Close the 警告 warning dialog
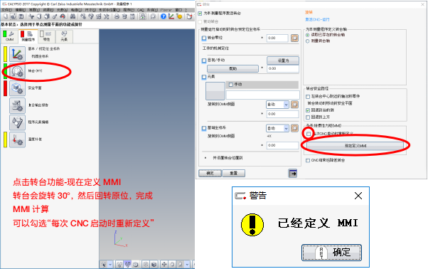Image resolution: width=428 pixels, height=269 pixels. pyautogui.click(x=358, y=196)
